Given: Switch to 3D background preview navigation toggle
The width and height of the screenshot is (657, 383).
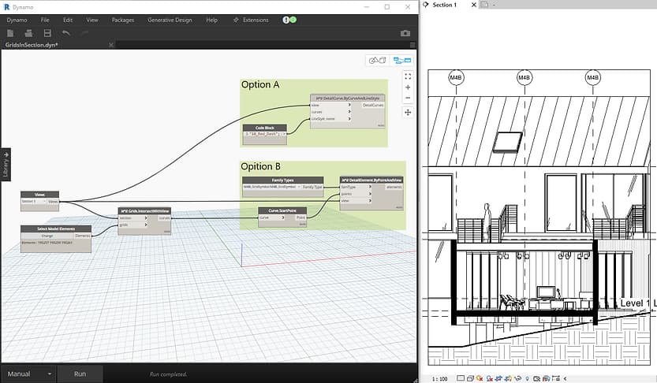Looking at the screenshot, I should pyautogui.click(x=378, y=60).
